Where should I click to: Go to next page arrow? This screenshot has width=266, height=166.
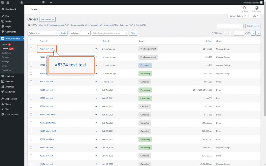(253, 33)
